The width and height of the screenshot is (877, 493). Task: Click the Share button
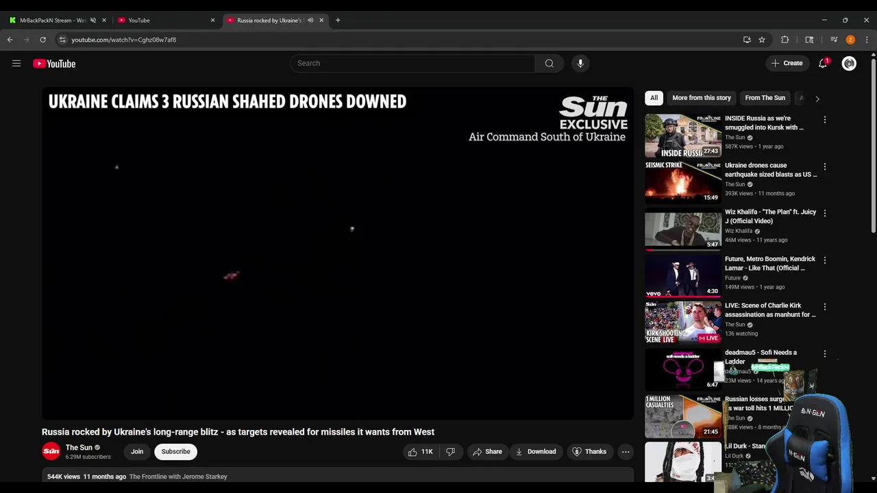point(487,452)
